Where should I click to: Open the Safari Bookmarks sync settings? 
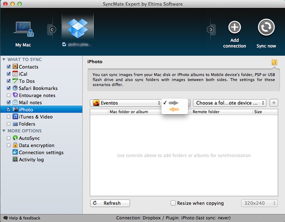pos(38,88)
